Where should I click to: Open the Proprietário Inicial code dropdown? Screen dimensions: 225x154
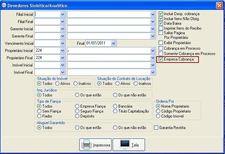tap(62, 50)
